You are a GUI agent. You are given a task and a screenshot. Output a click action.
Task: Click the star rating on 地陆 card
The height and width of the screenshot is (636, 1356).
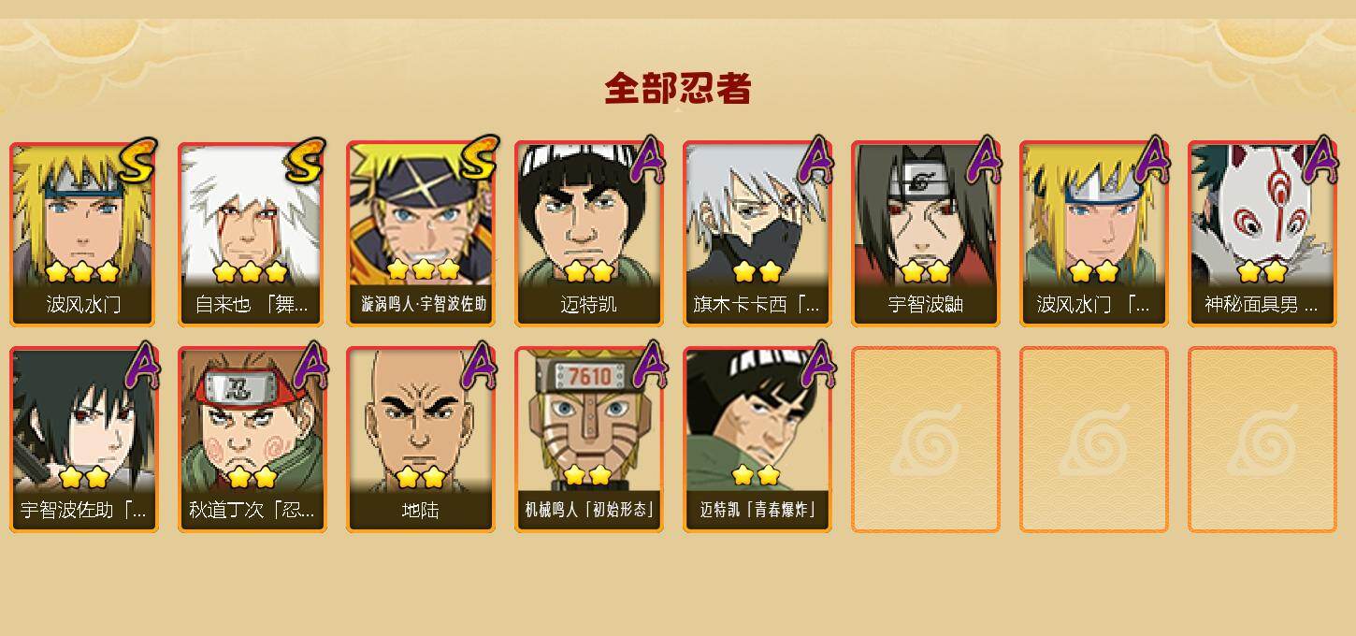420,477
